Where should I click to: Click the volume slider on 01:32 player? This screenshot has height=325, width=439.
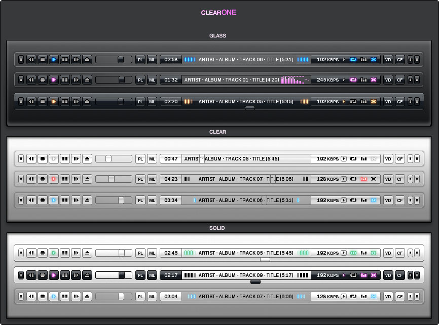[114, 80]
